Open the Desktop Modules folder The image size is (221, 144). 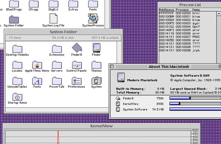coord(17,49)
